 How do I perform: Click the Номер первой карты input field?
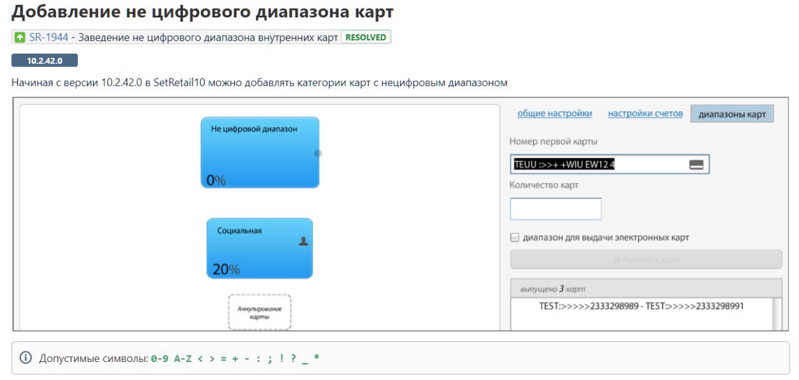coord(609,164)
